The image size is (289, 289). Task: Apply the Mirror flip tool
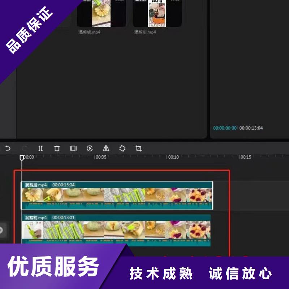click(106, 148)
